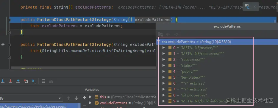
Task: Click the element icon of array index 0
Action: click(170, 48)
